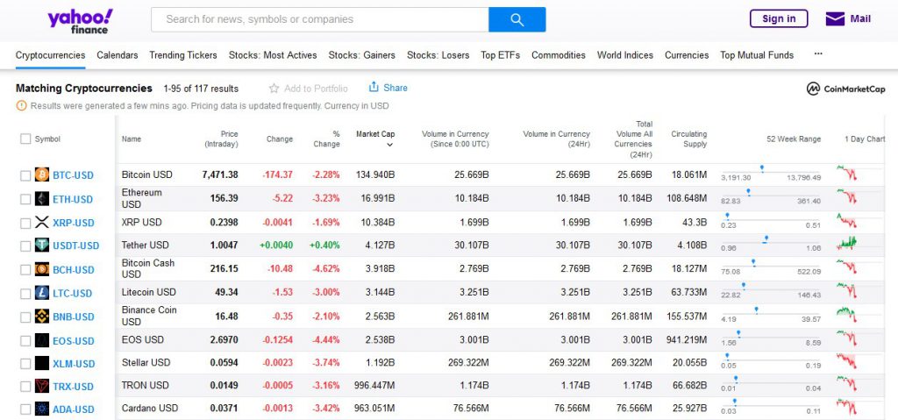898x420 pixels.
Task: Open the LTC-USD symbol link
Action: pos(72,294)
